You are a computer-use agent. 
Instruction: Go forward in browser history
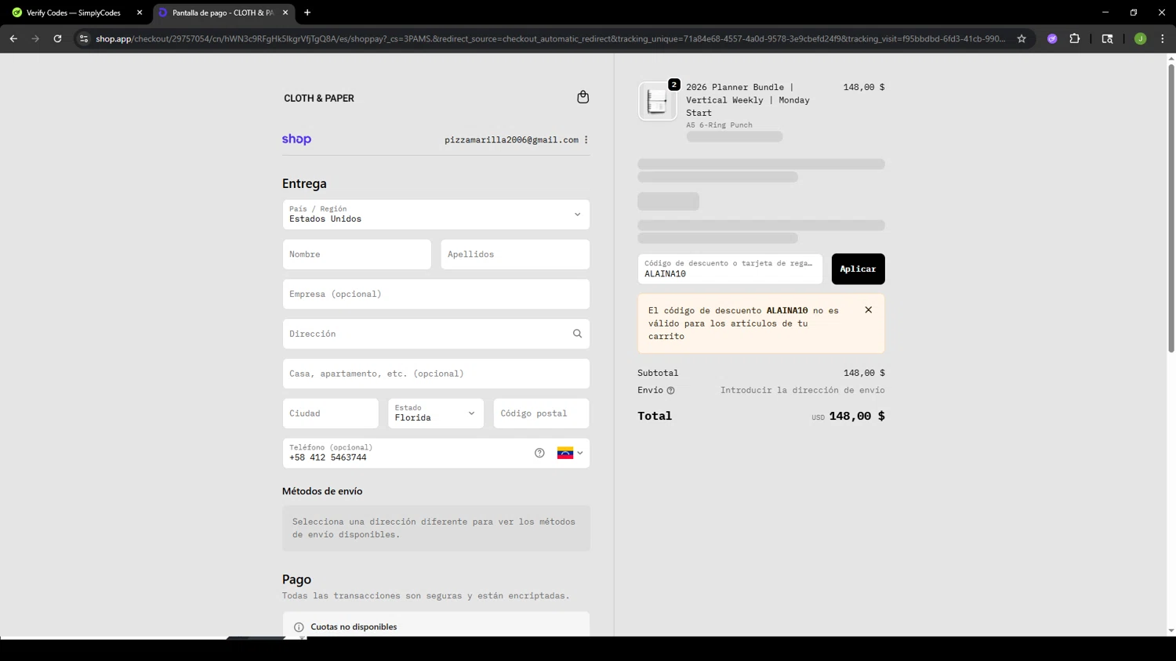pos(35,38)
